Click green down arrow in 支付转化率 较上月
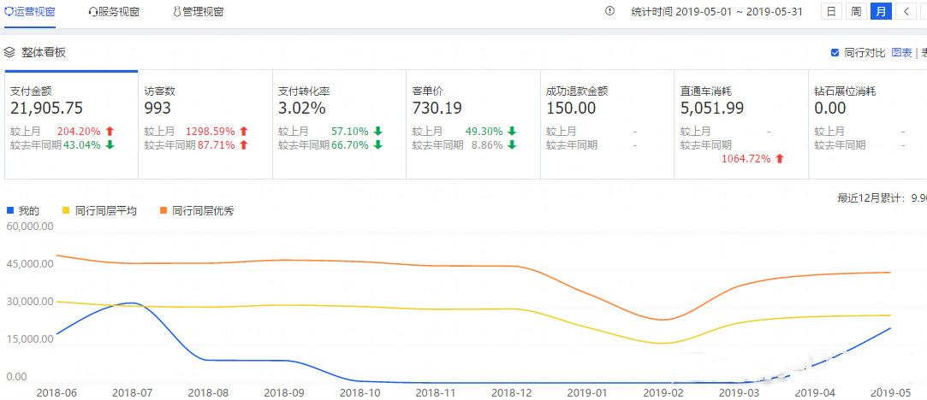 tap(377, 132)
